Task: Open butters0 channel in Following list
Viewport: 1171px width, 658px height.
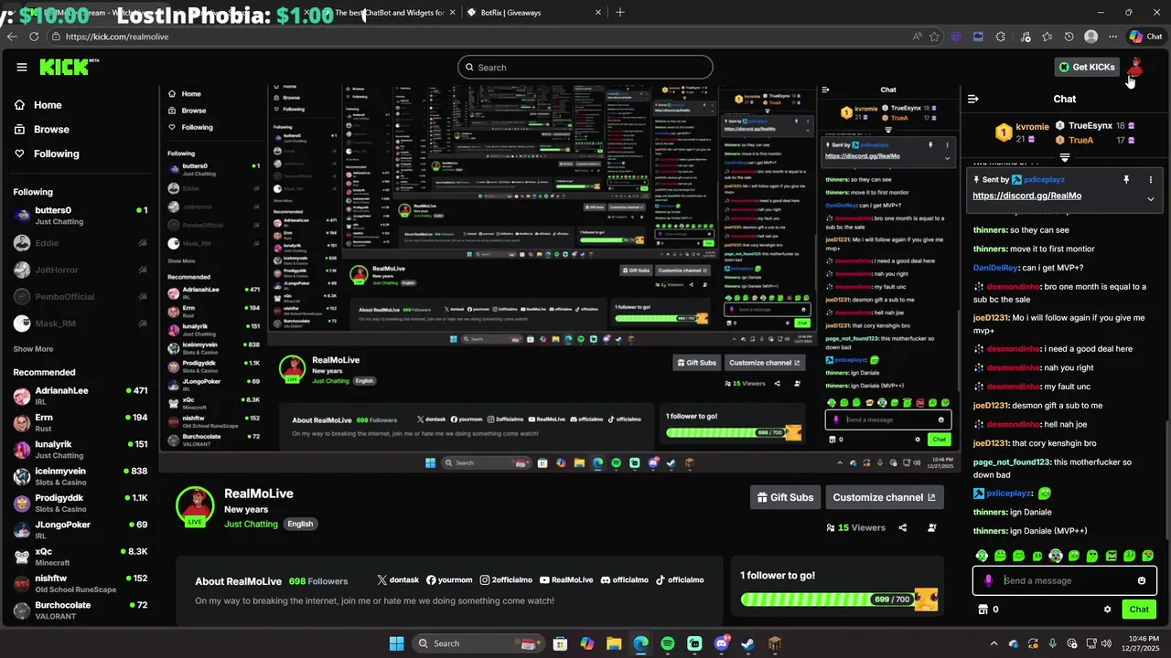Action: [80, 216]
